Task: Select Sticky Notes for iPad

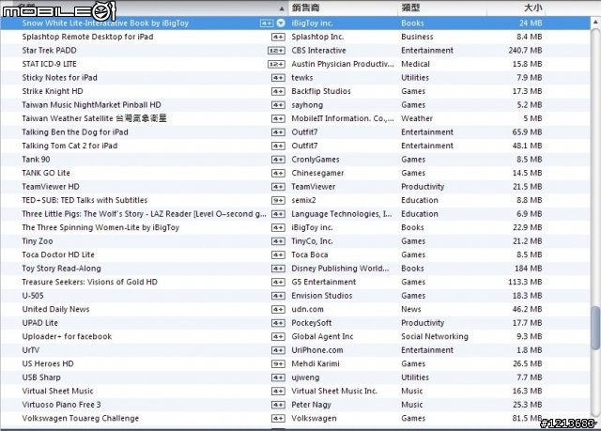Action: (x=59, y=78)
